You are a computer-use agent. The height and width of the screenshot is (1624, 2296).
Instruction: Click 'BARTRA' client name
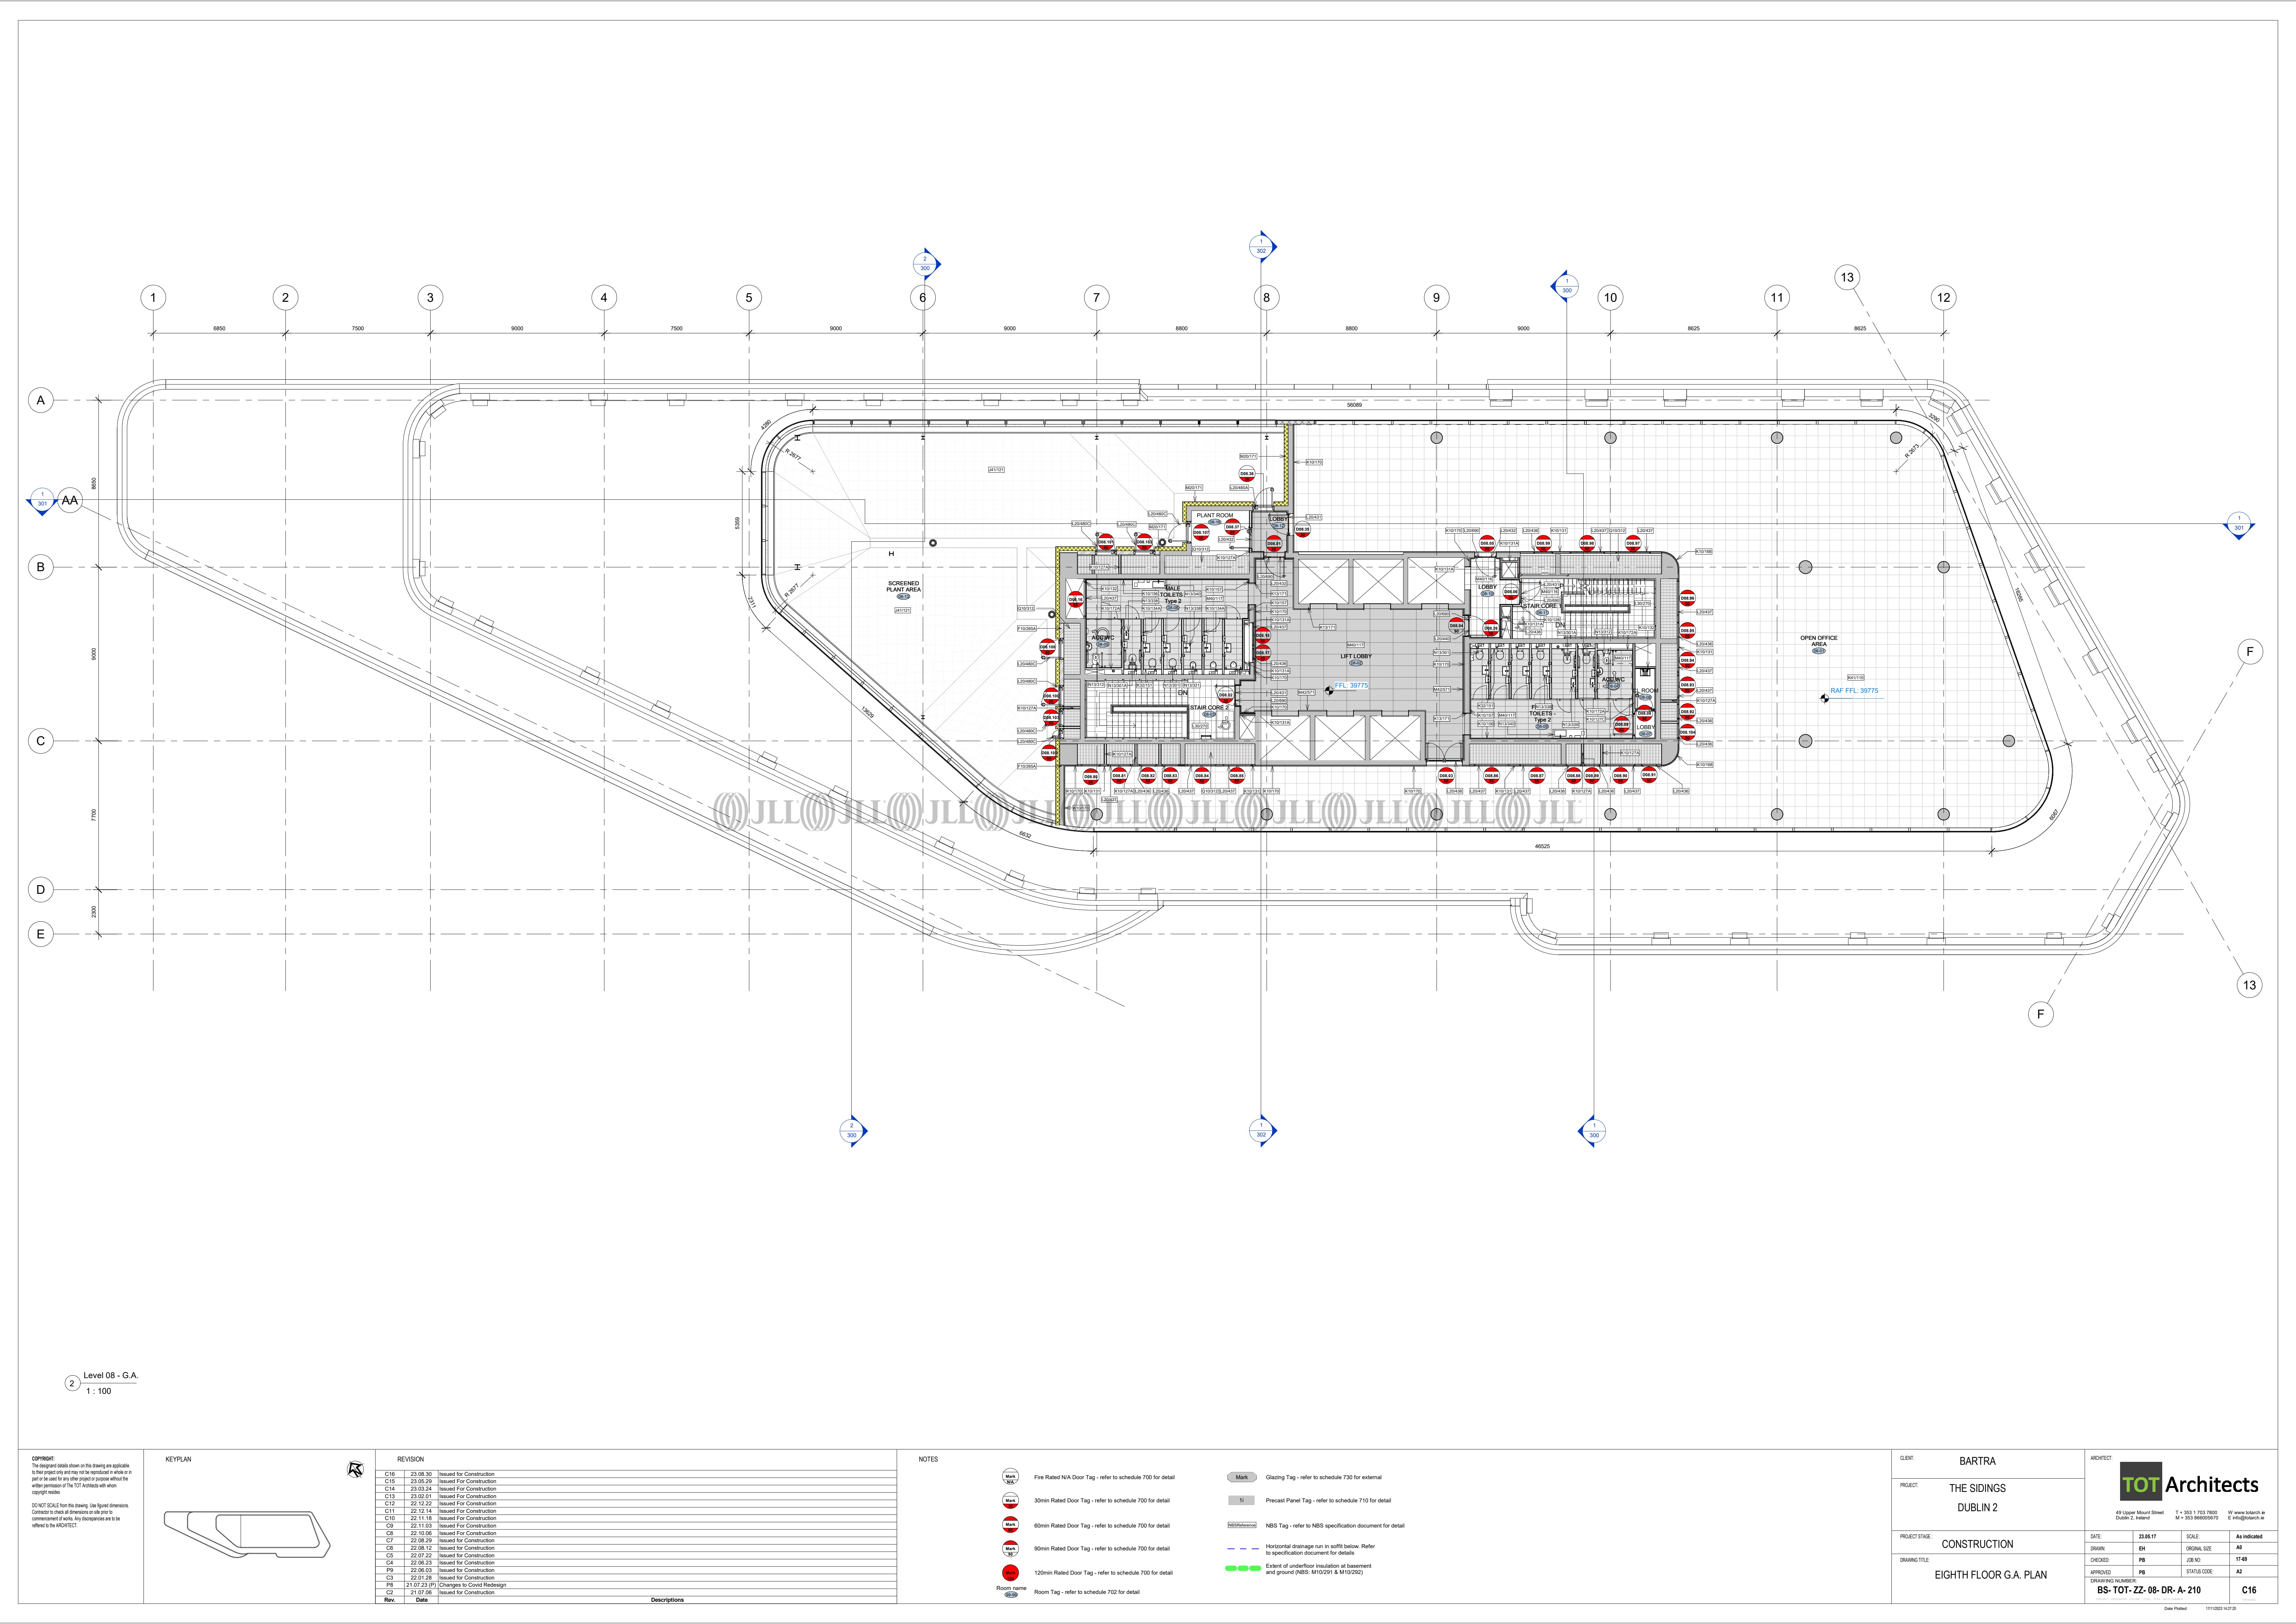pos(1978,1461)
